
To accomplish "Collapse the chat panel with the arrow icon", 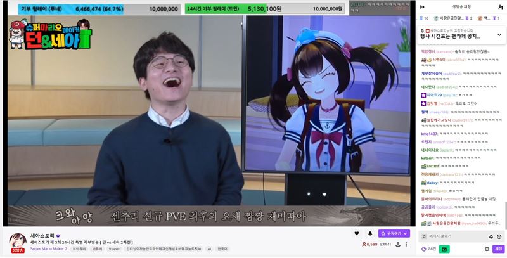I will pyautogui.click(x=422, y=7).
